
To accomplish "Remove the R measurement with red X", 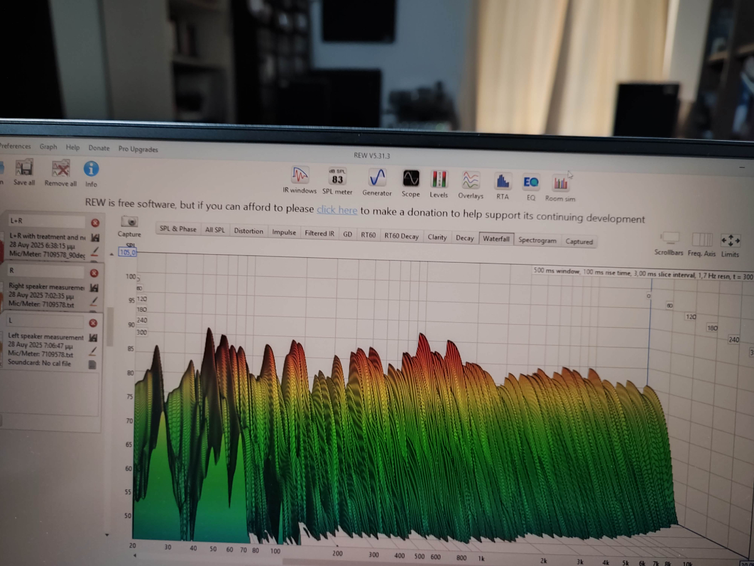I will [x=94, y=272].
